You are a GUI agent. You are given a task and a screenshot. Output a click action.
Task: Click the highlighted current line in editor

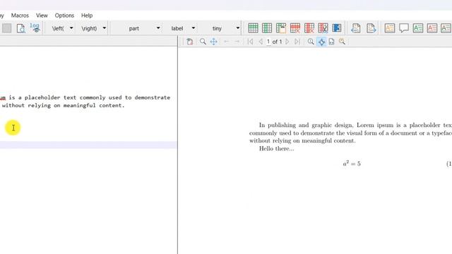pos(88,145)
